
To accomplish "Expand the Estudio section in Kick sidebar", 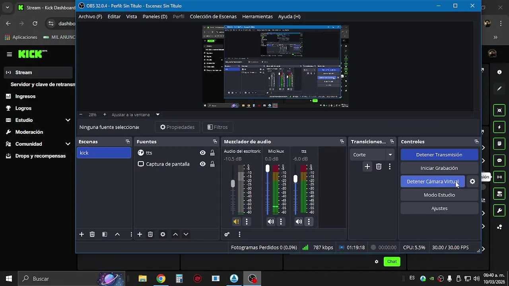I will pyautogui.click(x=68, y=120).
